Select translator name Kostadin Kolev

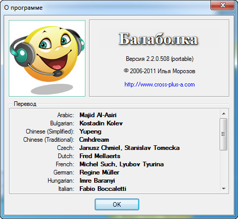click(x=101, y=123)
